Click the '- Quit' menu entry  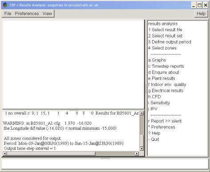tap(153, 139)
